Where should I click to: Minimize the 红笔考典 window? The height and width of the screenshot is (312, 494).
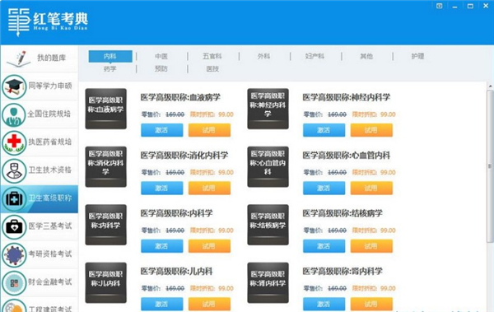click(x=454, y=6)
